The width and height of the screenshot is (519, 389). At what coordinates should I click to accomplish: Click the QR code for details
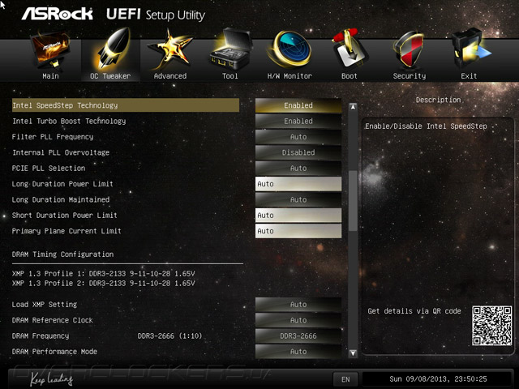coord(492,326)
